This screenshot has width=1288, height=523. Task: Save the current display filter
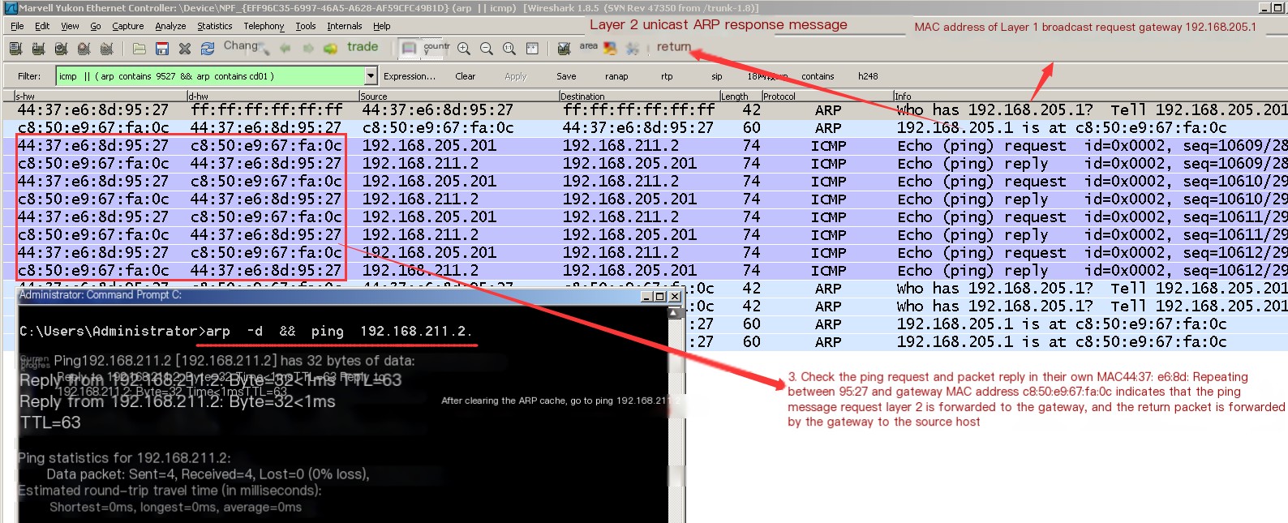click(x=566, y=76)
